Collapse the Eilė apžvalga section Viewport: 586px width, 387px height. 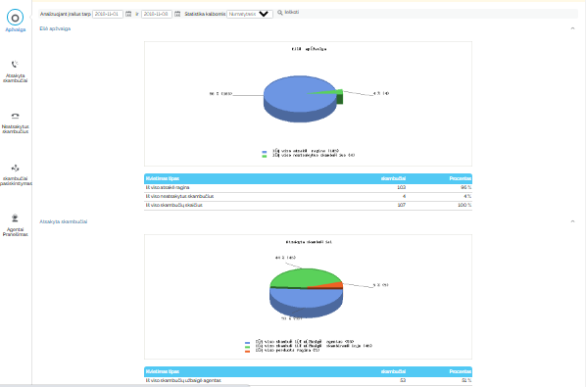tap(572, 28)
